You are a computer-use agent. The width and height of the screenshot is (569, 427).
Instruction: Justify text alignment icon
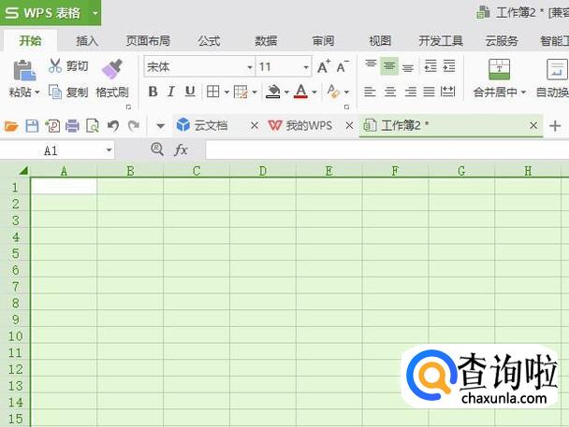(429, 92)
